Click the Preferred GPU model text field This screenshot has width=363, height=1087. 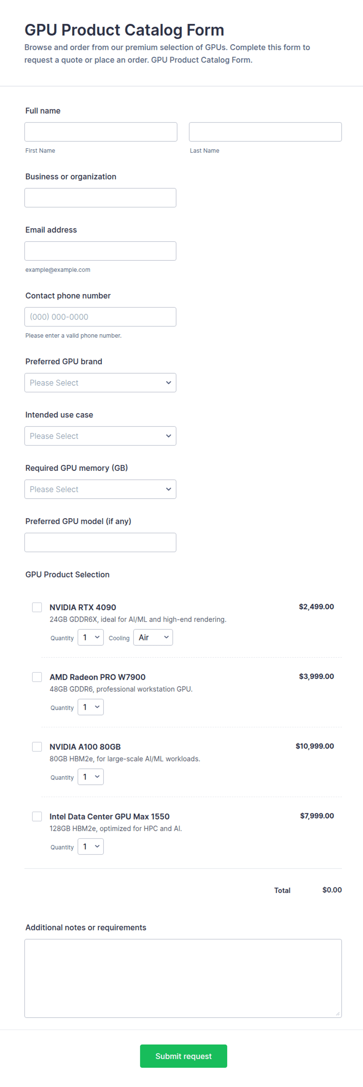coord(100,542)
